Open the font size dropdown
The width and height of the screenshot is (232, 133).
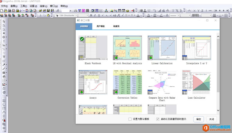(87, 16)
